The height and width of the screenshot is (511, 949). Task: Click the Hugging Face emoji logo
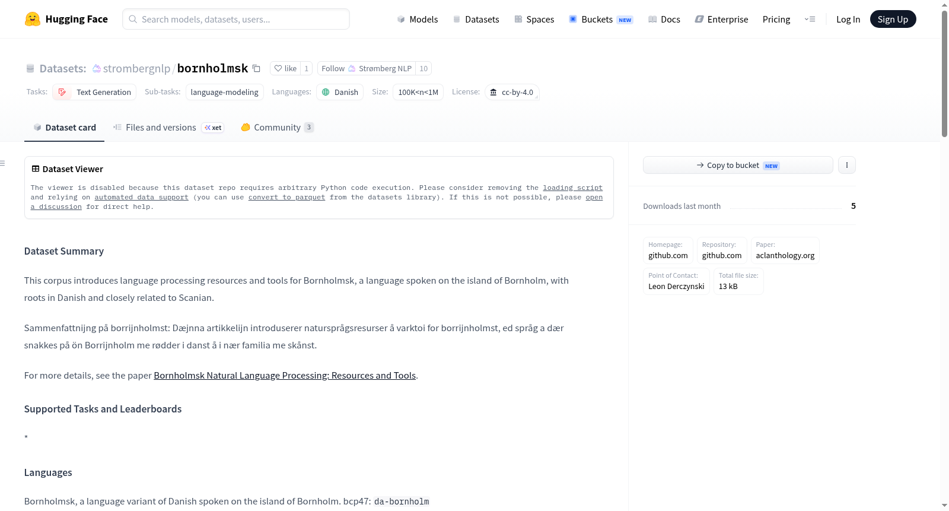33,19
